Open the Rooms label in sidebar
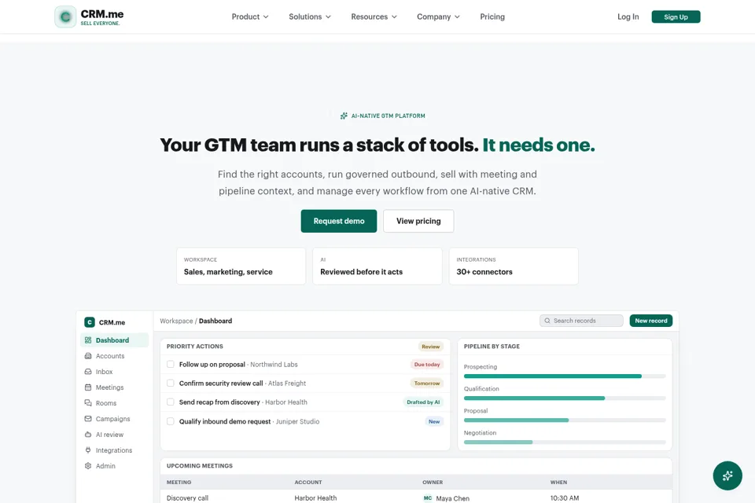 pos(106,403)
